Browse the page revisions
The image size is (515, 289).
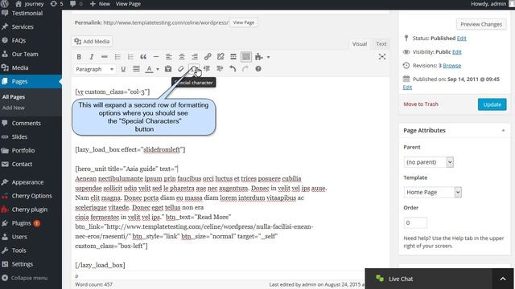tap(451, 66)
